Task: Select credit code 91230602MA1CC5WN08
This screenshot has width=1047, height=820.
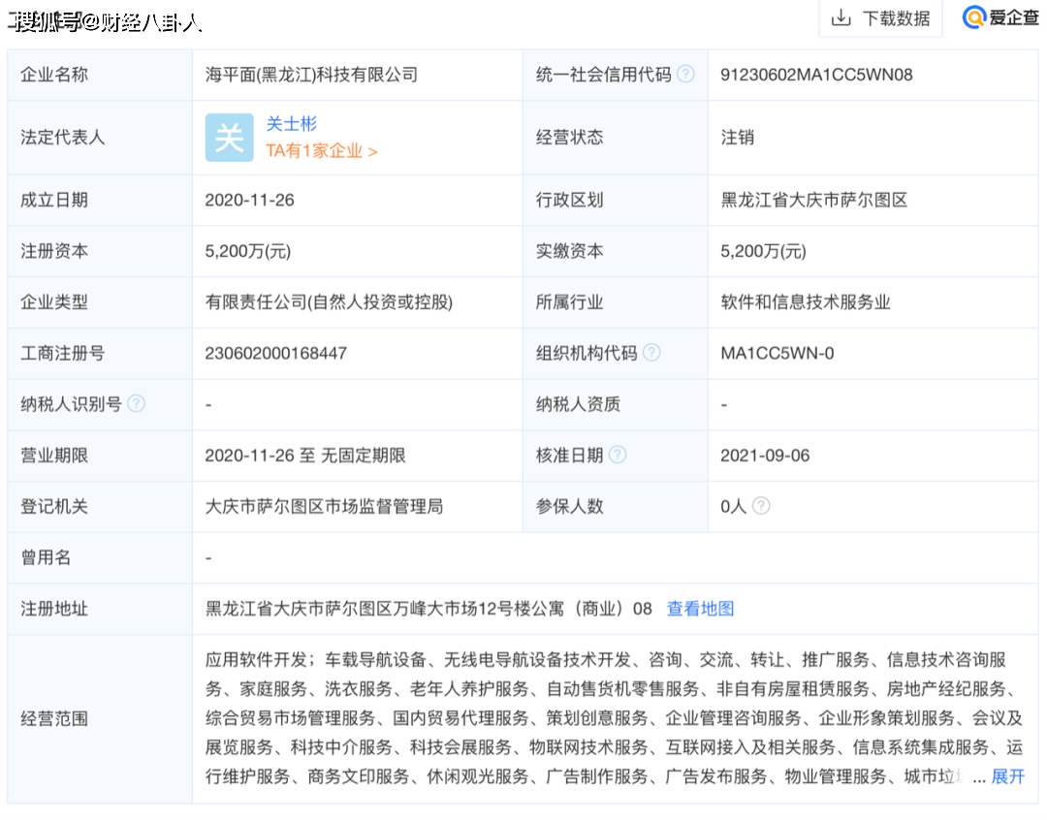Action: pos(816,75)
